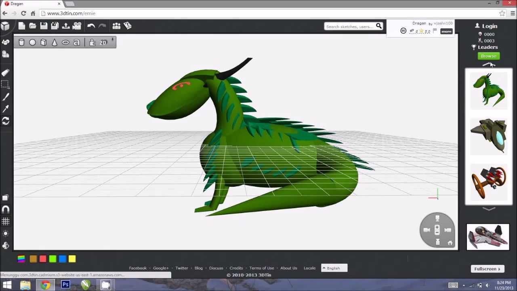Select the eraser tool
This screenshot has width=517, height=291.
point(6,73)
